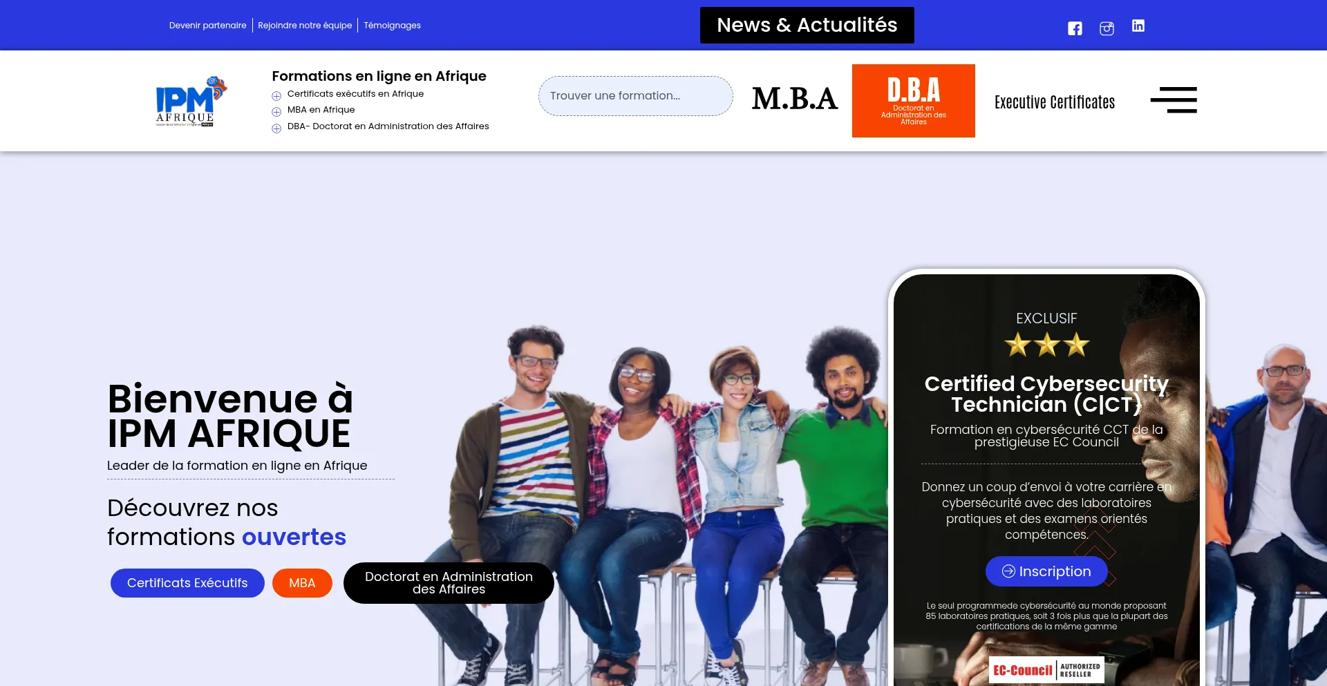Click the Formation en cybersécurité CCT subtitle
The width and height of the screenshot is (1327, 686).
point(1046,436)
